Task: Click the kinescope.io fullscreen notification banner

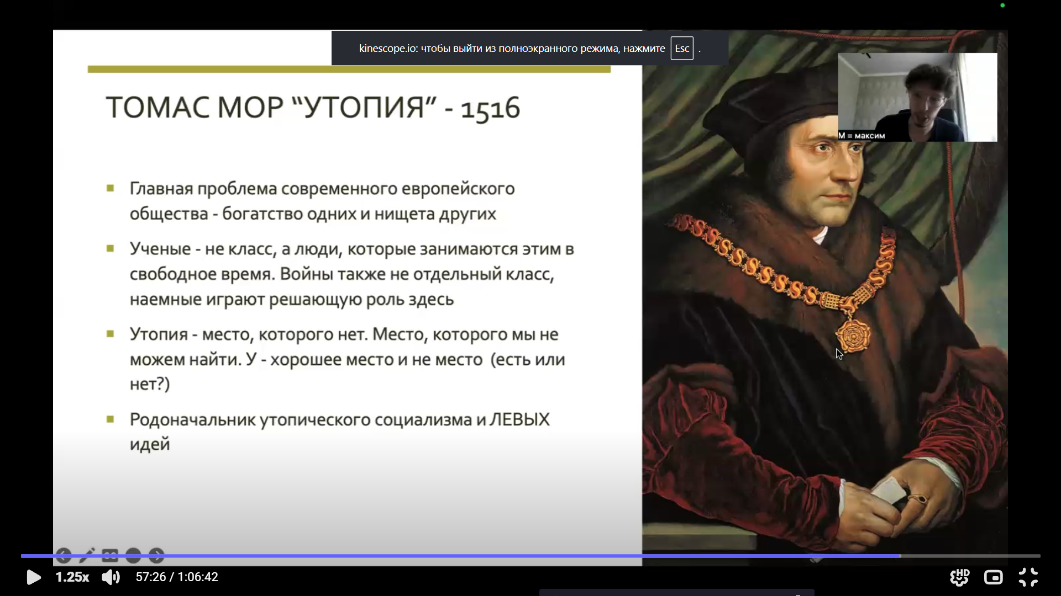Action: pyautogui.click(x=511, y=49)
